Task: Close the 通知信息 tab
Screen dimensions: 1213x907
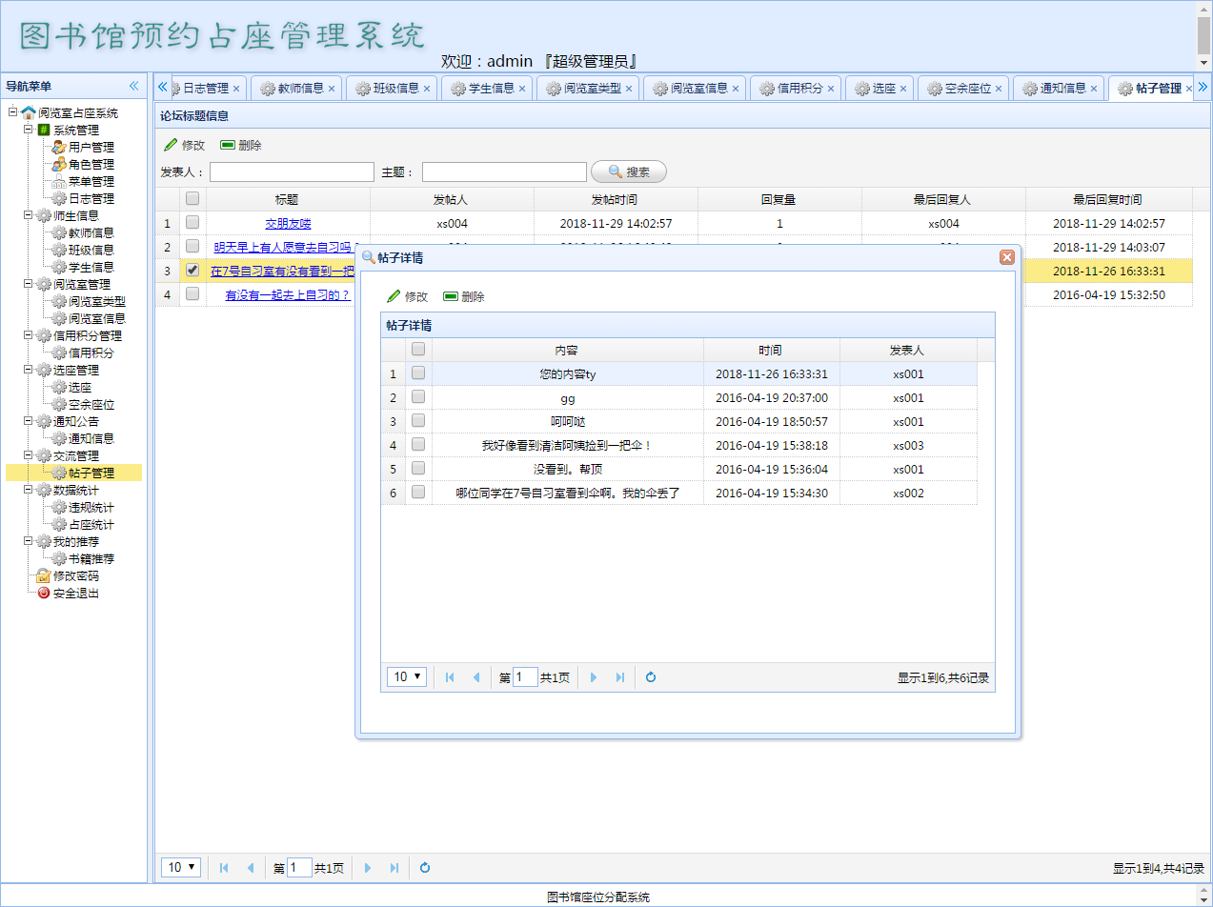Action: (1094, 89)
